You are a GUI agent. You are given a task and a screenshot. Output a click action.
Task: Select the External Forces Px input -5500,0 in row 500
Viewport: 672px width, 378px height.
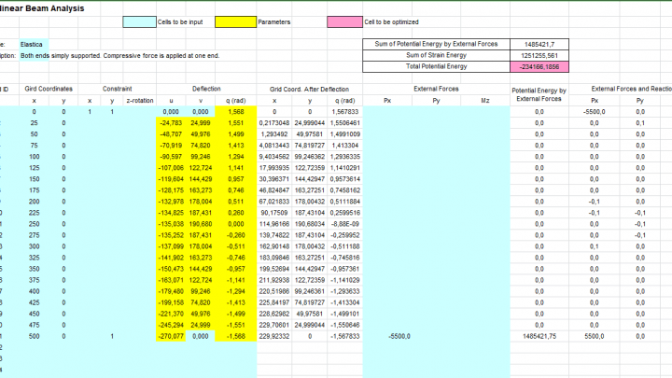[387, 336]
